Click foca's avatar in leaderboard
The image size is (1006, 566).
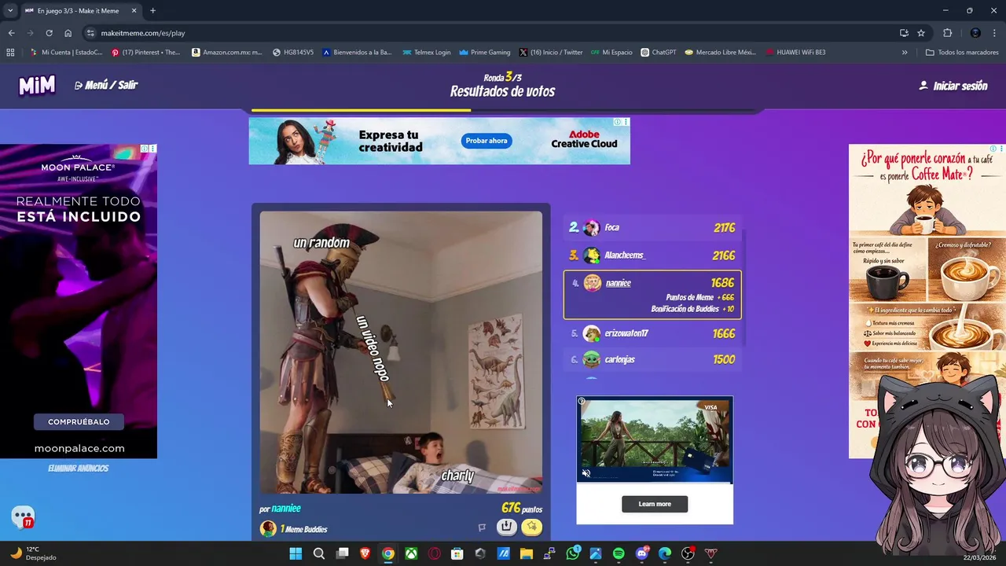coord(591,228)
